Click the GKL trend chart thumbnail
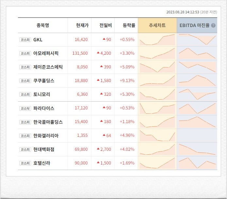The image size is (227, 199). (157, 39)
